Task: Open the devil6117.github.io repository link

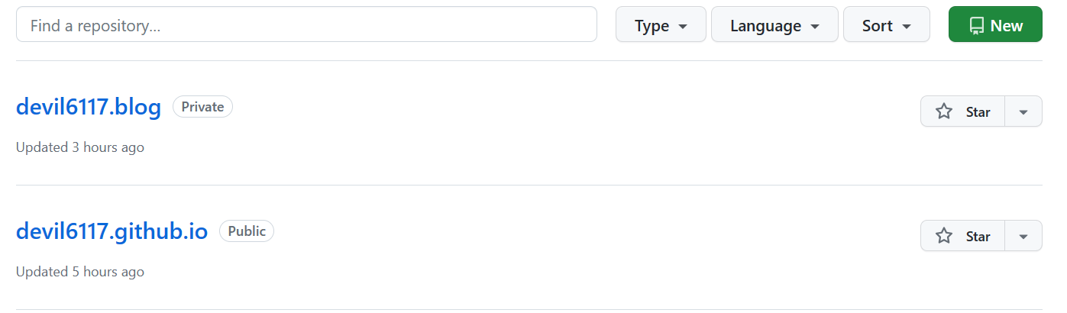Action: point(112,231)
